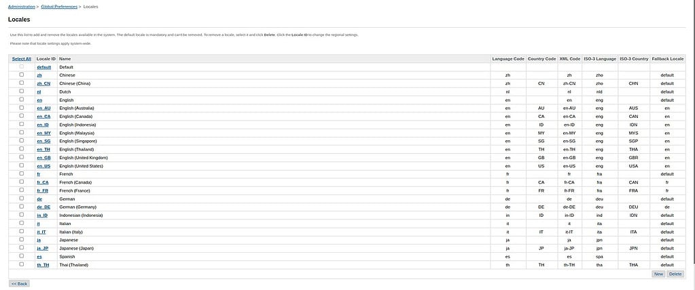Select the French (France) checkbox
This screenshot has width=695, height=290.
(21, 190)
